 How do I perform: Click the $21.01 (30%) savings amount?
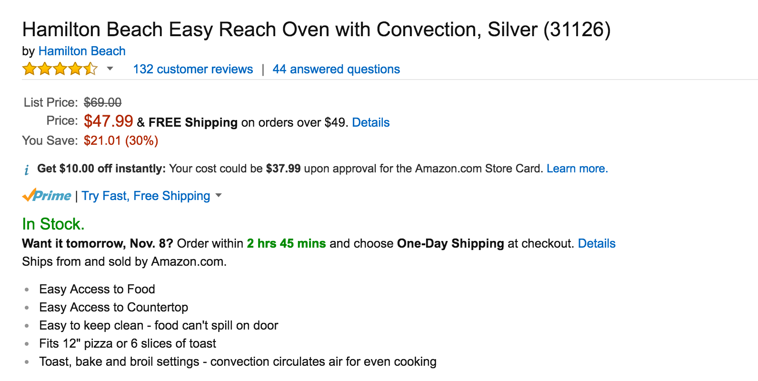121,140
